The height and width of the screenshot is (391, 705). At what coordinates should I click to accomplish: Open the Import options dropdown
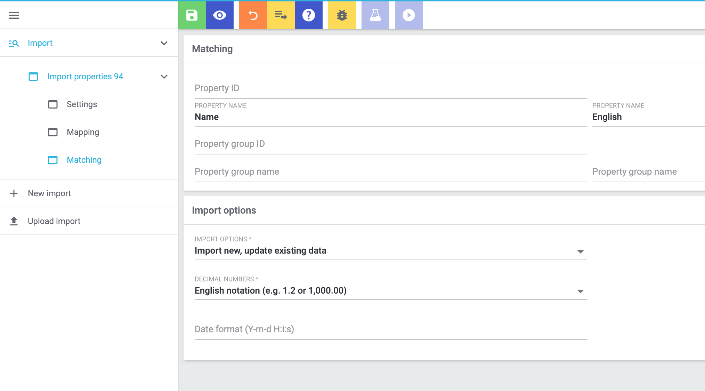pyautogui.click(x=390, y=251)
